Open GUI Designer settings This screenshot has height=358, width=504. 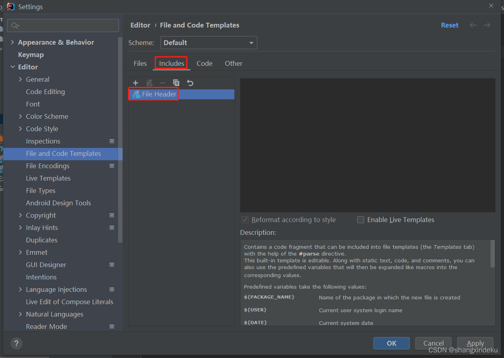click(46, 265)
